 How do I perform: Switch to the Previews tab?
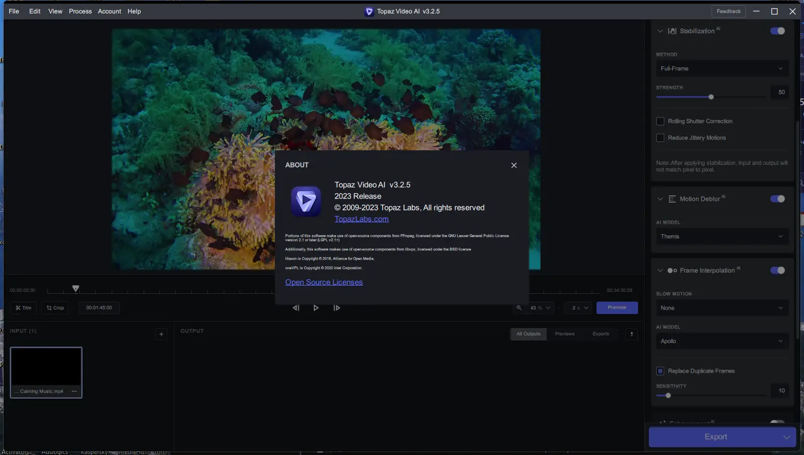click(x=565, y=334)
